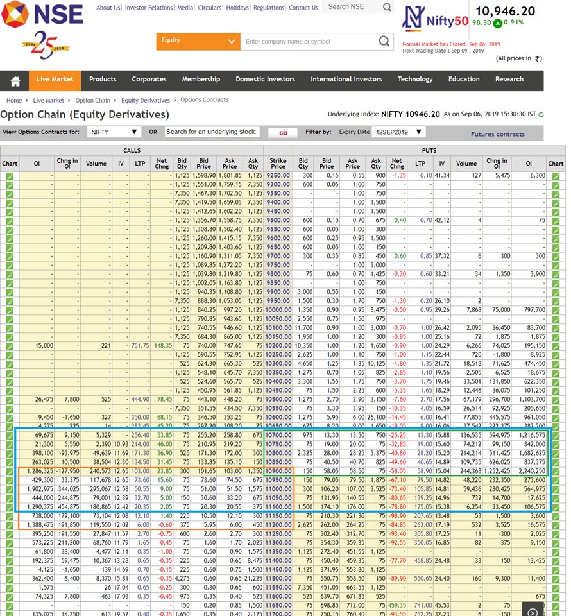The height and width of the screenshot is (616, 571).
Task: Open the Expiry Date 12SEP2019 dropdown
Action: (398, 132)
